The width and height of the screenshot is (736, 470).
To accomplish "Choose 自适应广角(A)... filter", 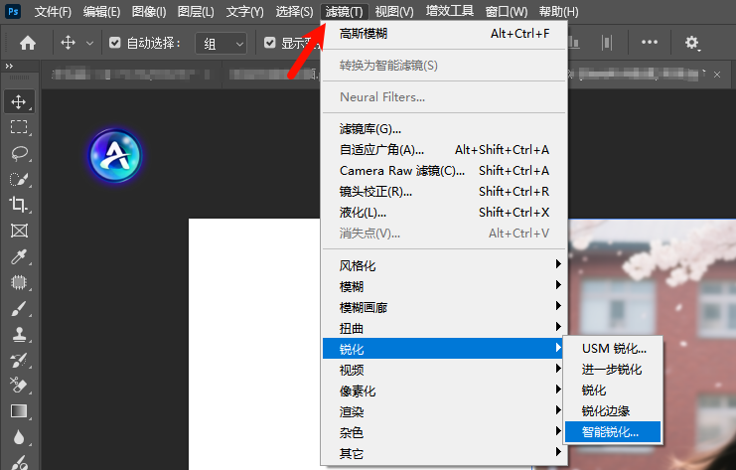I will 444,149.
